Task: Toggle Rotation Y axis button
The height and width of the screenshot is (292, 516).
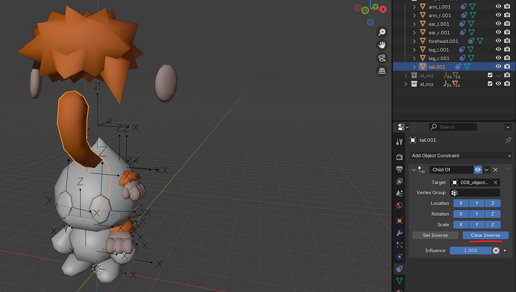Action: point(477,214)
